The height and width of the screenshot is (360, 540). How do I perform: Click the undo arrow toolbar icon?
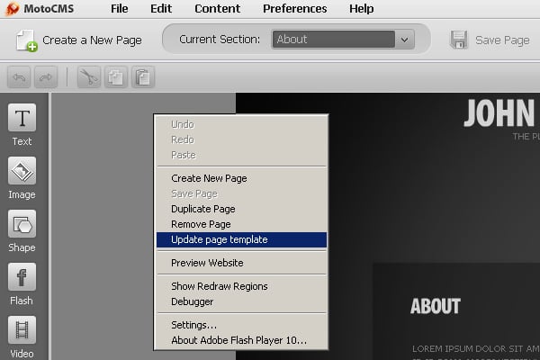[19, 77]
